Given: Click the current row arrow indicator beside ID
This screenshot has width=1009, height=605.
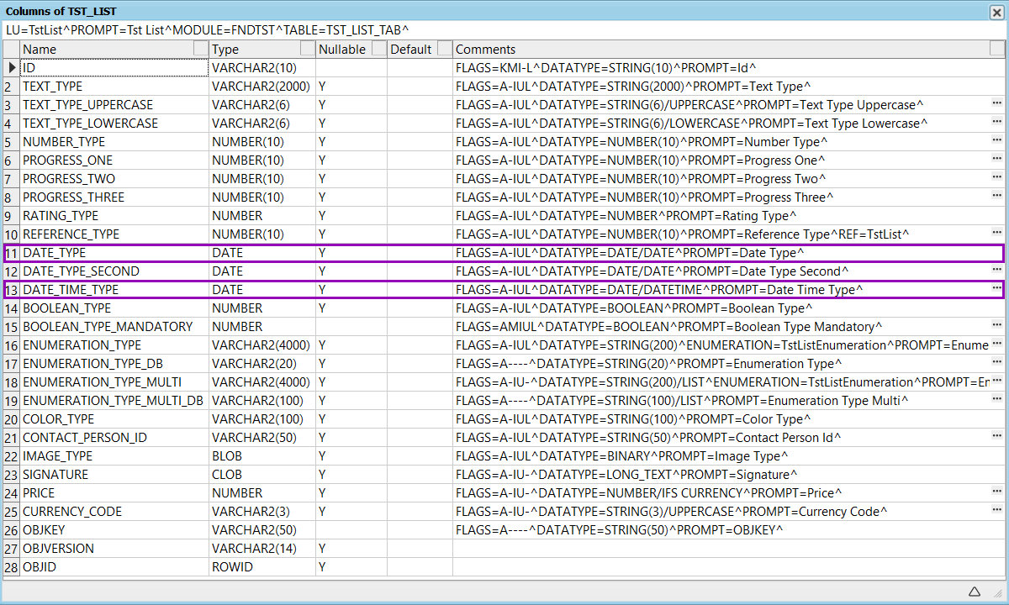Looking at the screenshot, I should [x=11, y=67].
